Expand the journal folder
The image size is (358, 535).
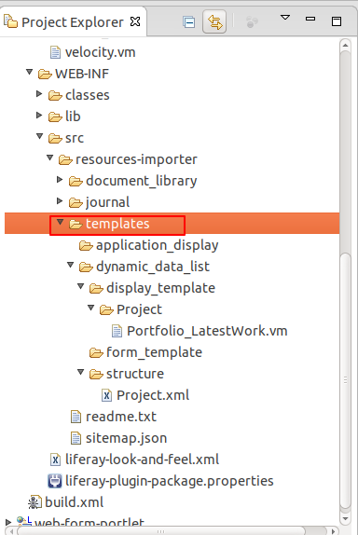[60, 201]
